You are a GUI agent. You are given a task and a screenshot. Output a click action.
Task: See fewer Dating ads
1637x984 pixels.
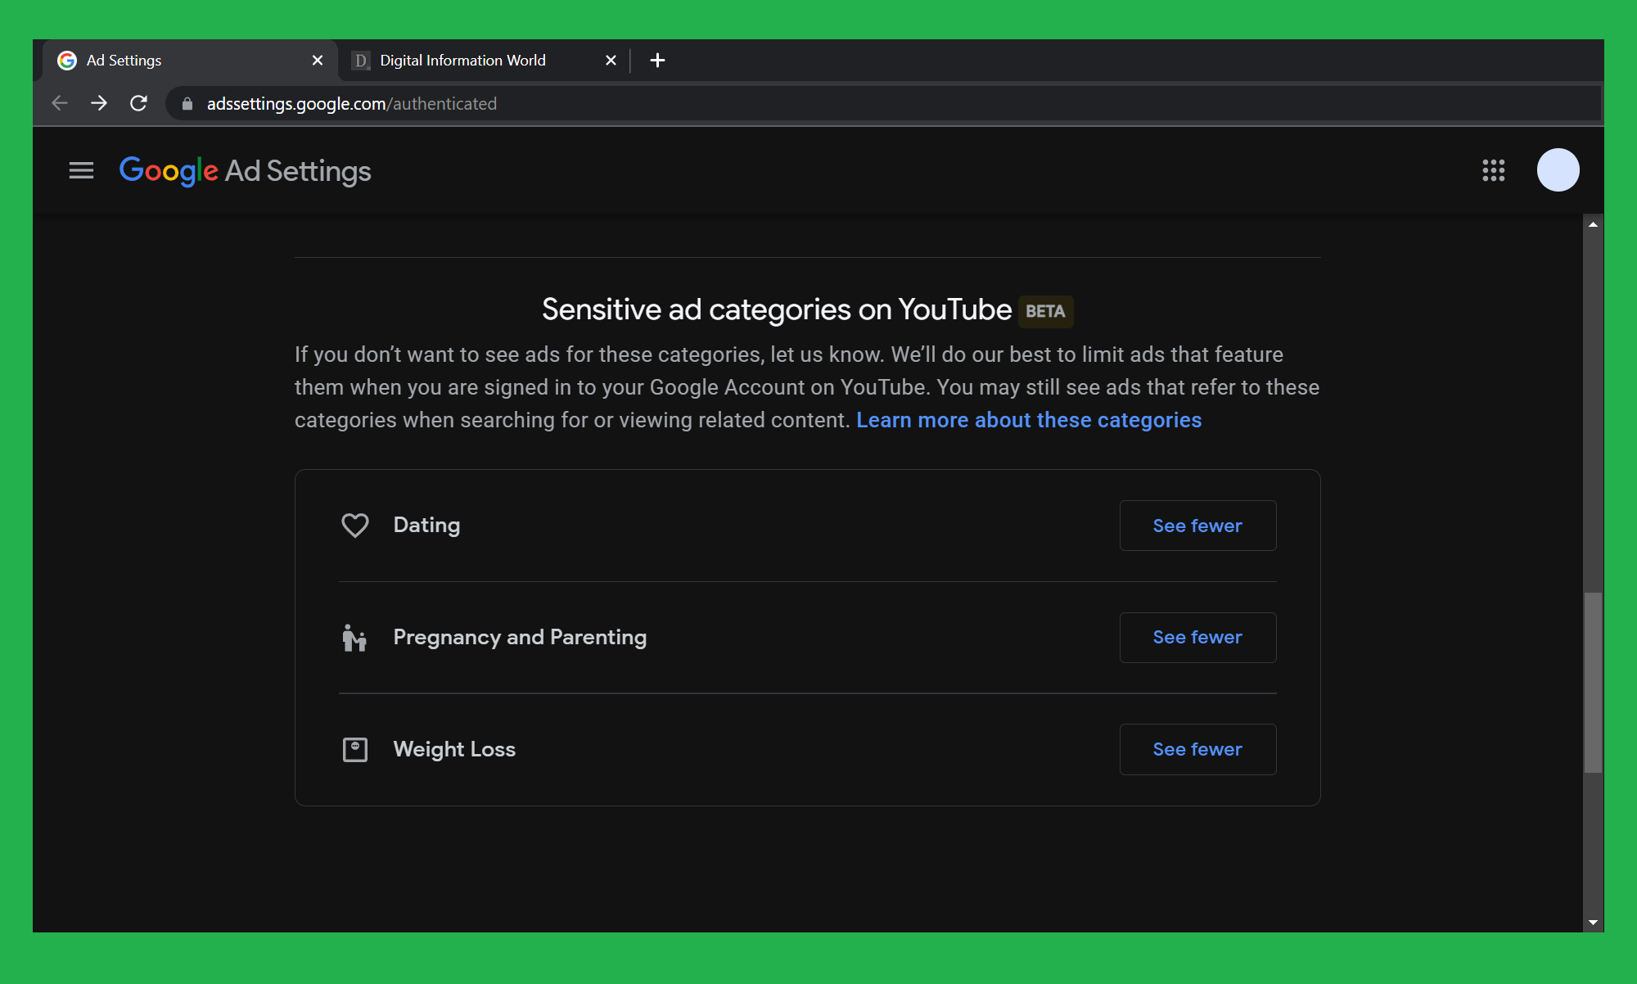(x=1197, y=526)
